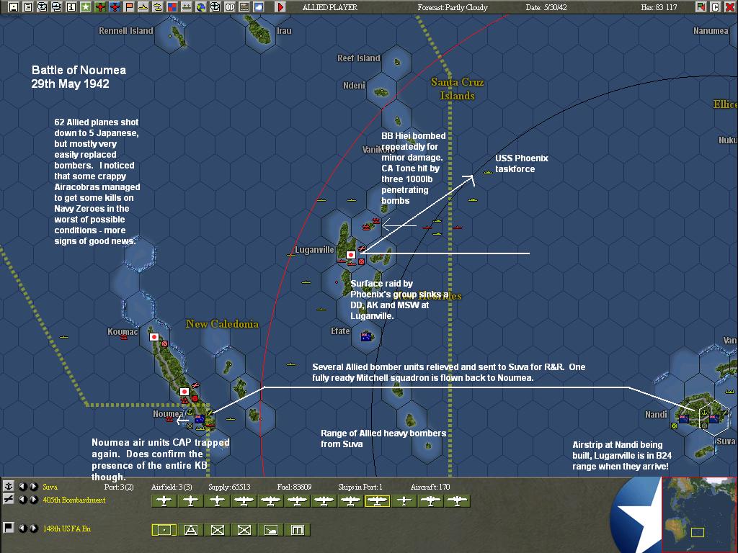Screen dimensions: 738x553
Task: Click right arrow beside 405th Bombardment
Action: pyautogui.click(x=33, y=500)
